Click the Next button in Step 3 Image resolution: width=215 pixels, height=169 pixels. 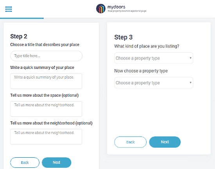click(165, 142)
